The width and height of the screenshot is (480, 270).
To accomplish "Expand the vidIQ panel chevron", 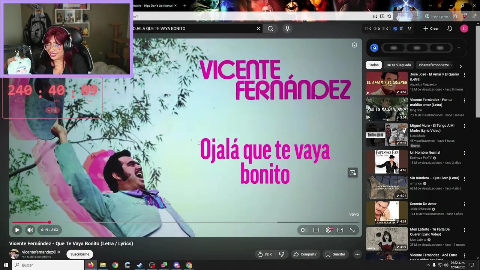I will pyautogui.click(x=459, y=48).
